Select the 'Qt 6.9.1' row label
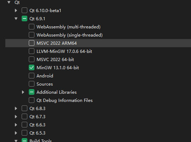Screen dimensions: 191x142 tap(37, 19)
